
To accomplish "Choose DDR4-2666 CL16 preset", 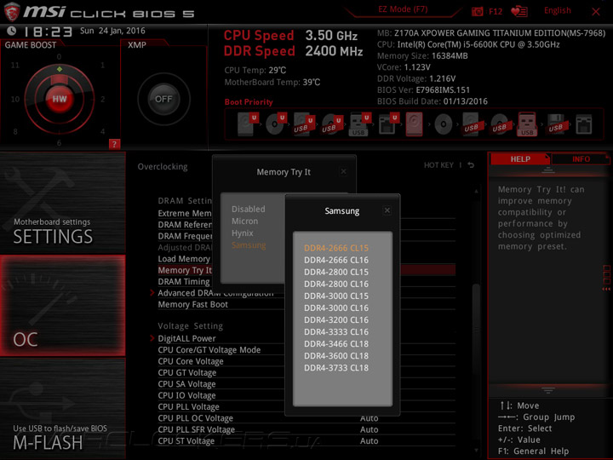I will point(336,260).
